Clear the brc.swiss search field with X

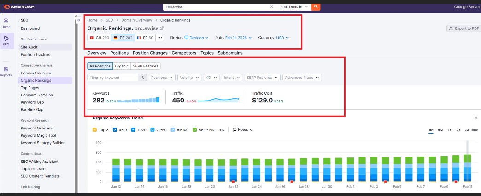[x=271, y=7]
